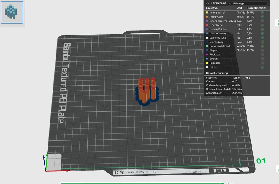Image resolution: width=279 pixels, height=184 pixels.
Task: Click the purple Innere massive Füllung swatch
Action: [x=207, y=21]
